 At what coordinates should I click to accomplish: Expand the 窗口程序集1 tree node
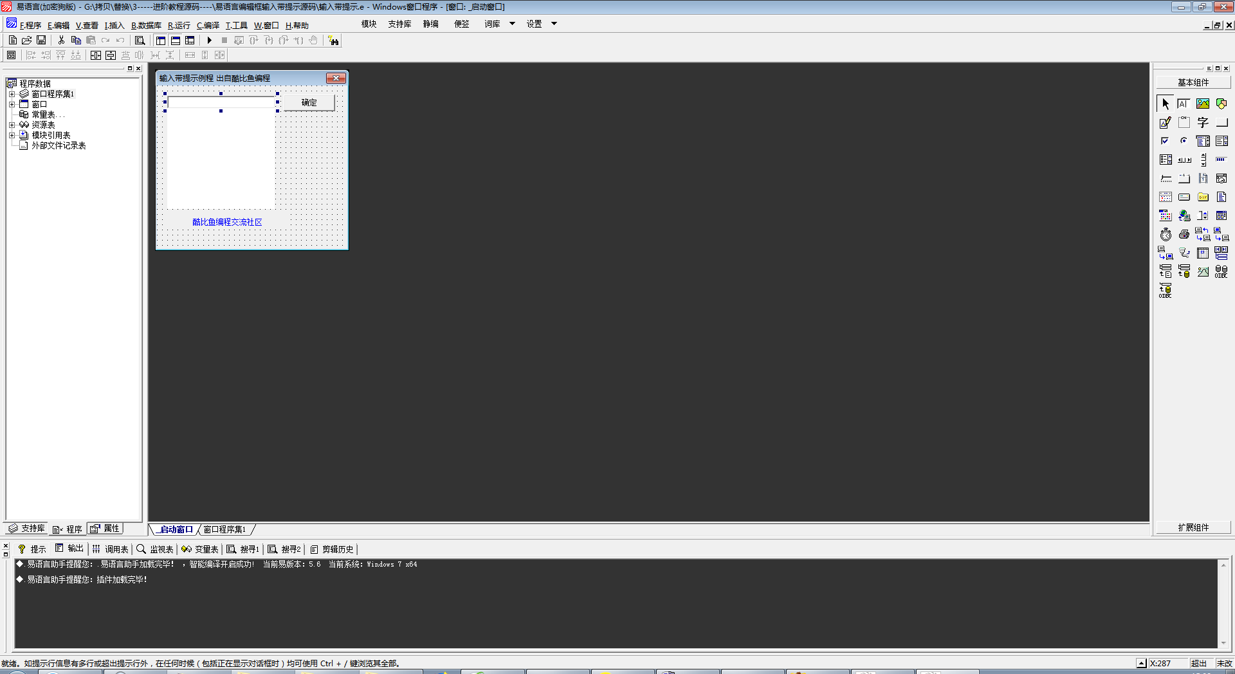(12, 94)
